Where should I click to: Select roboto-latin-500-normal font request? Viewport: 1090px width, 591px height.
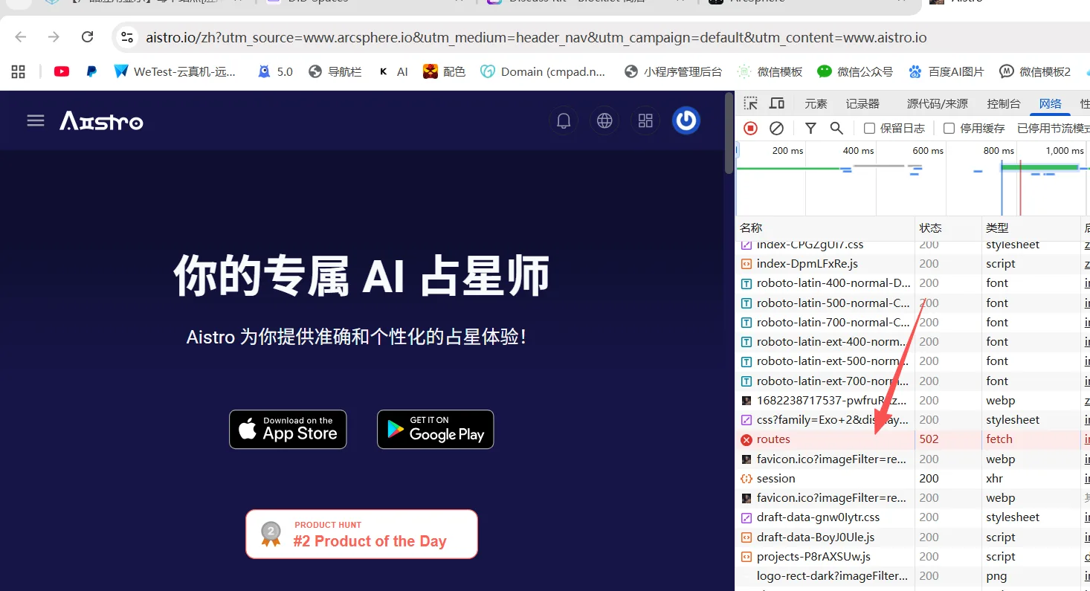point(913,303)
